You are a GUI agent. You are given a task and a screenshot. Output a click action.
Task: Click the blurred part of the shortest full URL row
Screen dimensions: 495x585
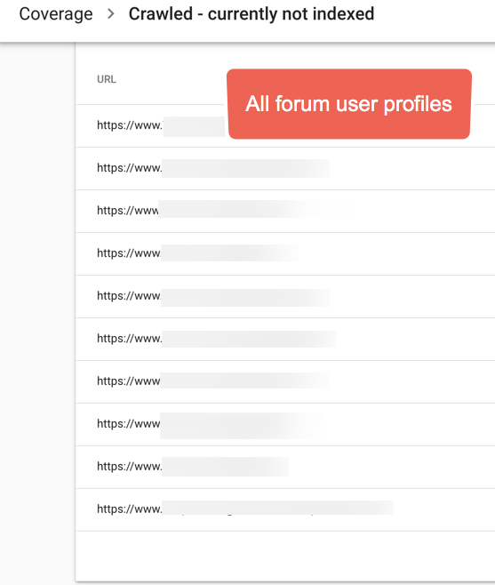[226, 467]
